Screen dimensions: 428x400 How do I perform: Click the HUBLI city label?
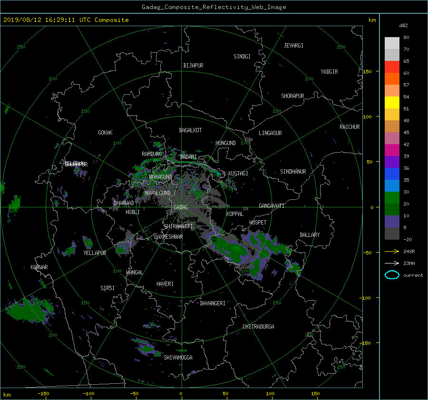coord(132,212)
